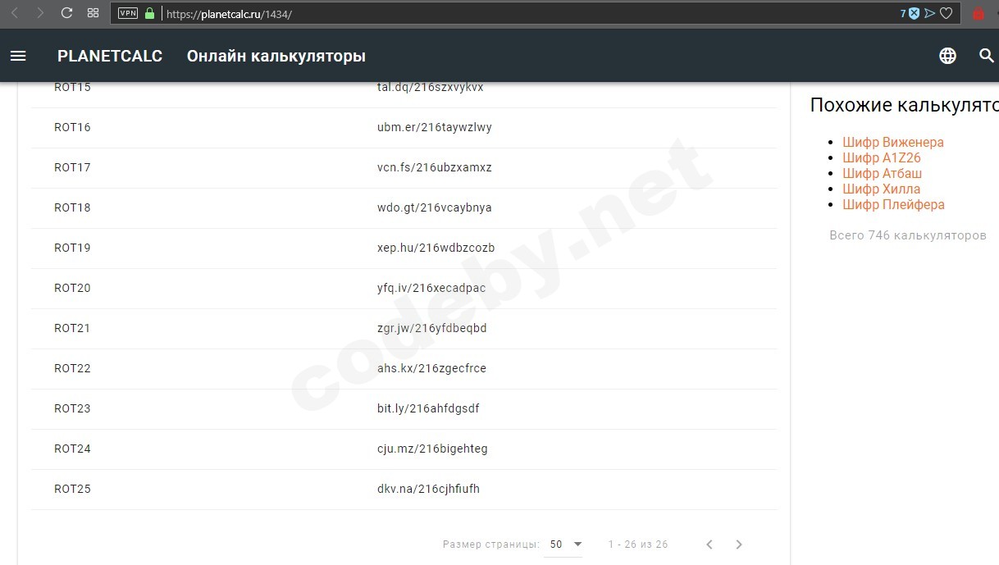Click Онлайн калькуляторы header title
This screenshot has height=565, width=999.
(x=276, y=56)
